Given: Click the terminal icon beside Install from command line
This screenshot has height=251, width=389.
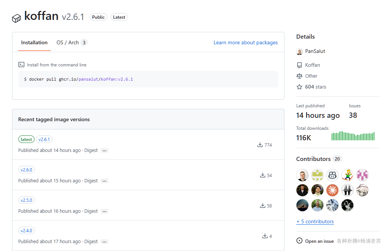Looking at the screenshot, I should [21, 65].
